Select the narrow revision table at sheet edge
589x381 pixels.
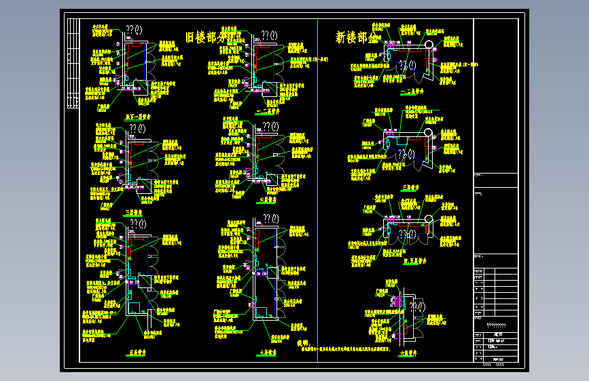pos(73,63)
